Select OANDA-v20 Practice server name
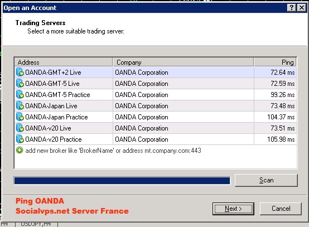 tap(54, 139)
